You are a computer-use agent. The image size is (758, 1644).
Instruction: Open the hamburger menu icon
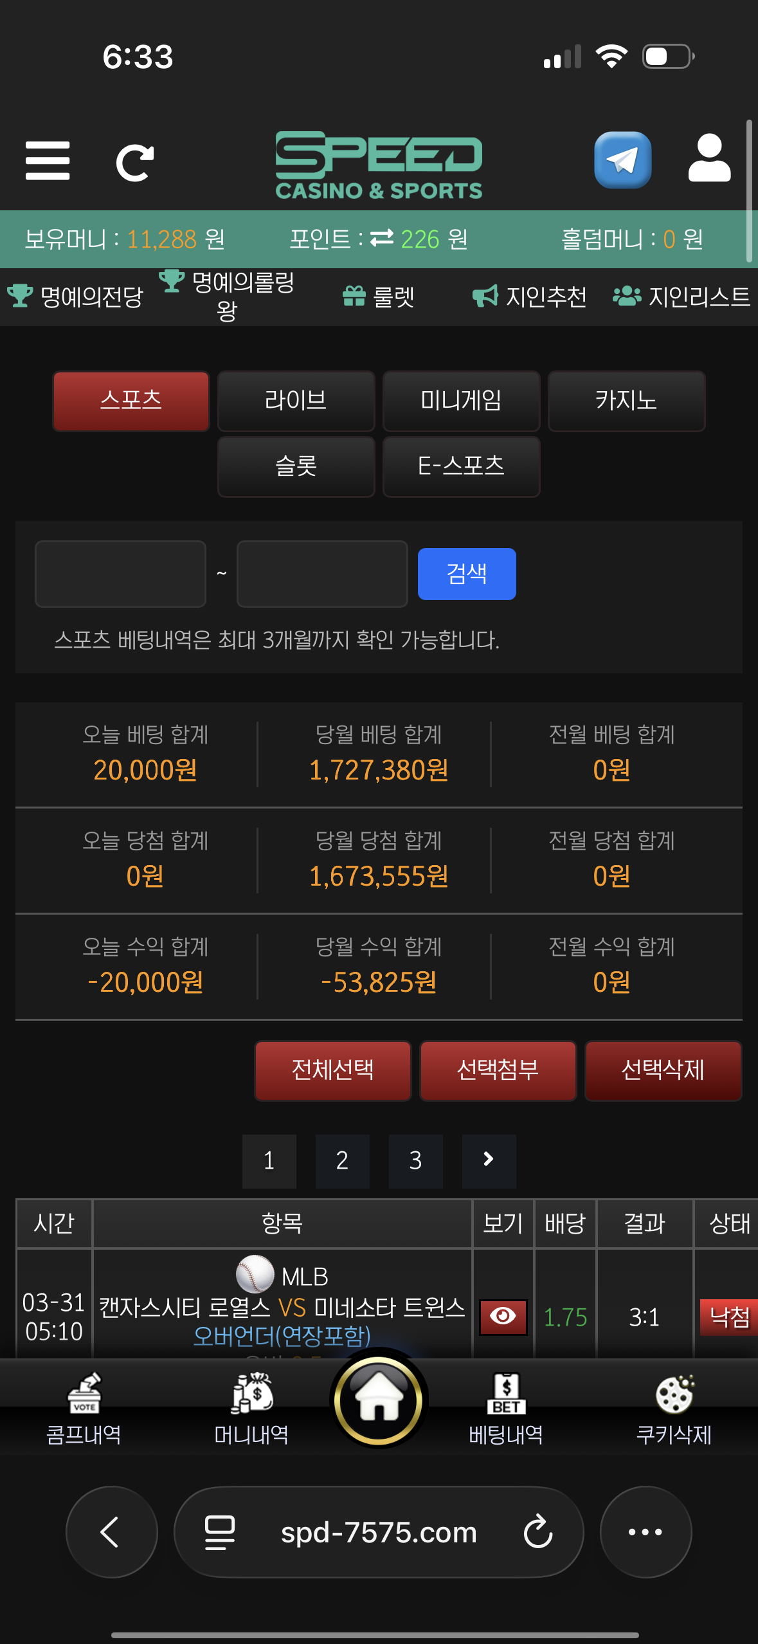pos(48,161)
